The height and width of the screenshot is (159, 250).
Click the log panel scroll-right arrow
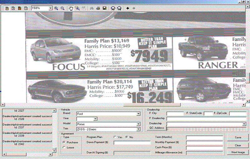tap(51, 154)
